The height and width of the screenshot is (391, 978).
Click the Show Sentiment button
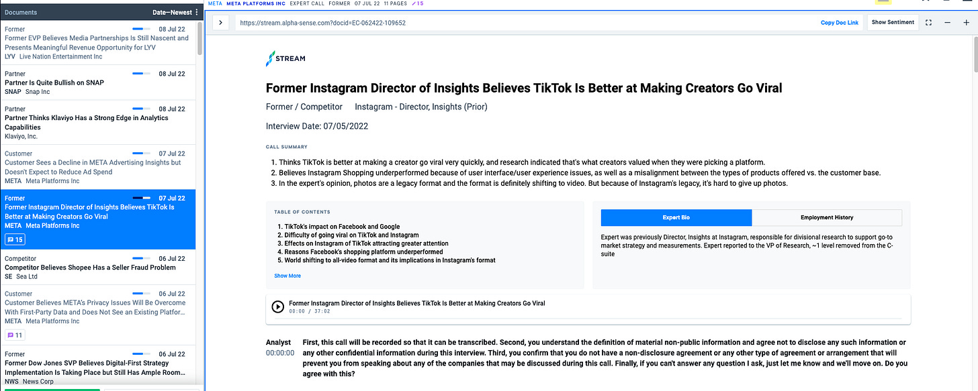(893, 22)
